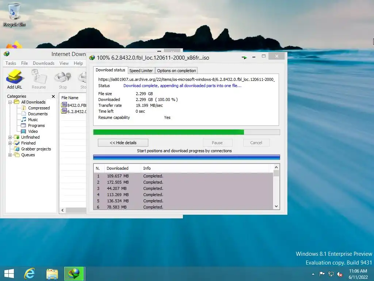Show hidden tray icons arrow
The image size is (374, 281).
pos(313,274)
